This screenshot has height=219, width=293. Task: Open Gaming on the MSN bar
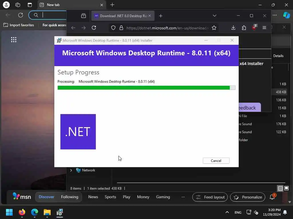tap(163, 197)
